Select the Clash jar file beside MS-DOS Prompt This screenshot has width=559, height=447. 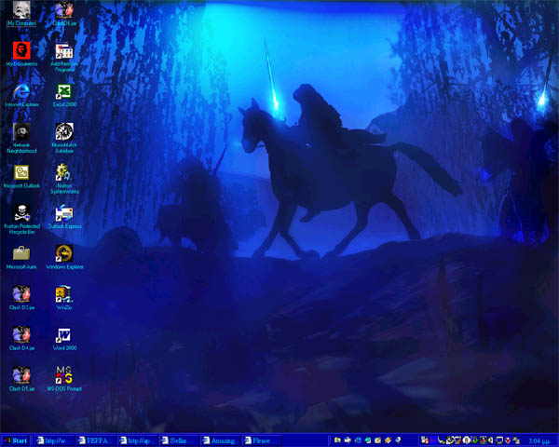click(21, 379)
